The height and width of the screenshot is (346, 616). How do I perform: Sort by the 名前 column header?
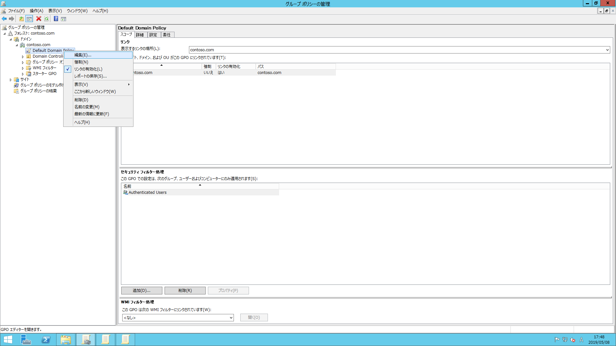pyautogui.click(x=200, y=186)
